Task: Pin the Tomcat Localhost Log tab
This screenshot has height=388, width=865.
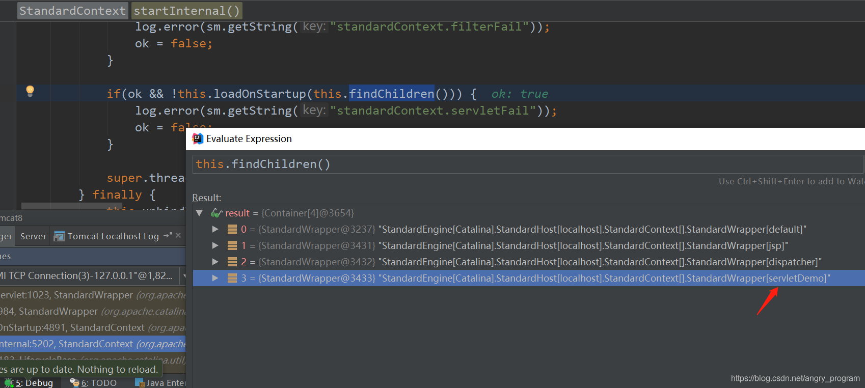Action: (x=168, y=235)
